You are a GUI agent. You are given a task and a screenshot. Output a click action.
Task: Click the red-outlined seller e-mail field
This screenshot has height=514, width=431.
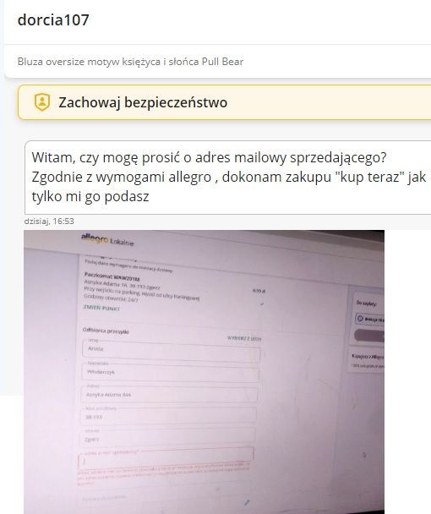[166, 460]
